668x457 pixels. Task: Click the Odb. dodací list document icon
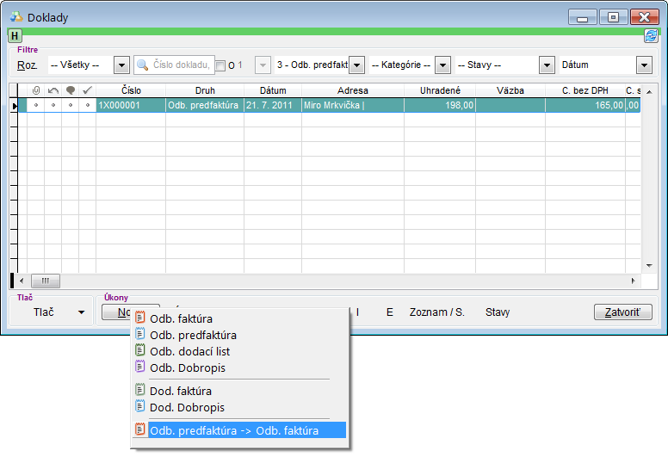pyautogui.click(x=141, y=351)
